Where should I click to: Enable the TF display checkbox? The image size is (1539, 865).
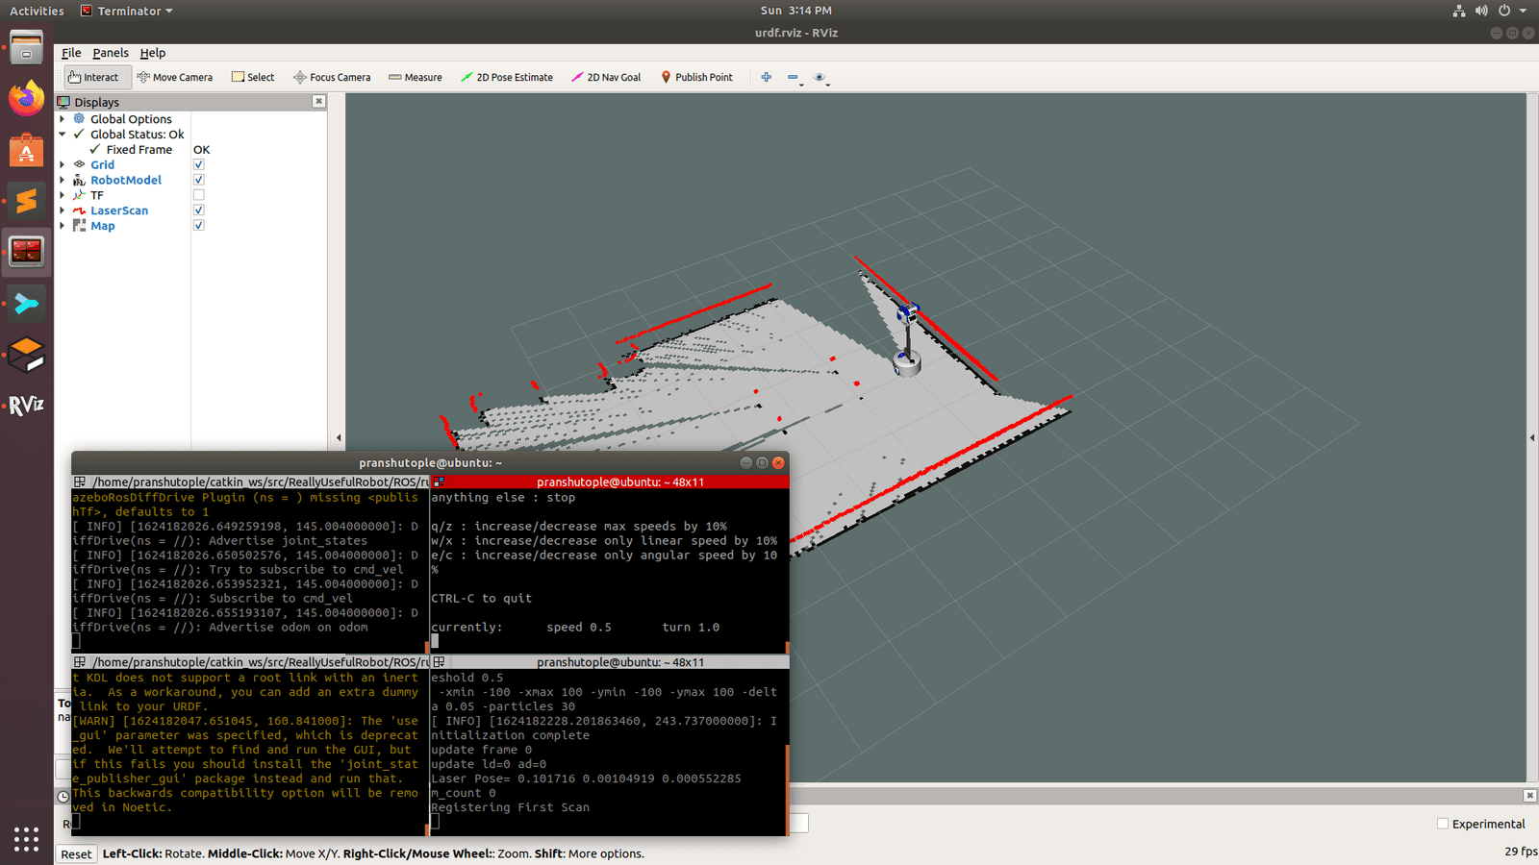point(198,195)
